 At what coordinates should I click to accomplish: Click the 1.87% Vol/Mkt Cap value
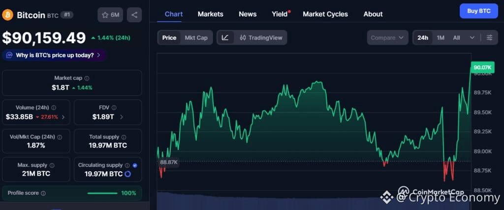(36, 146)
